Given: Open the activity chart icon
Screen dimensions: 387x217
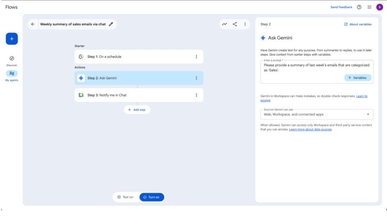Looking at the screenshot, I should coord(225,24).
